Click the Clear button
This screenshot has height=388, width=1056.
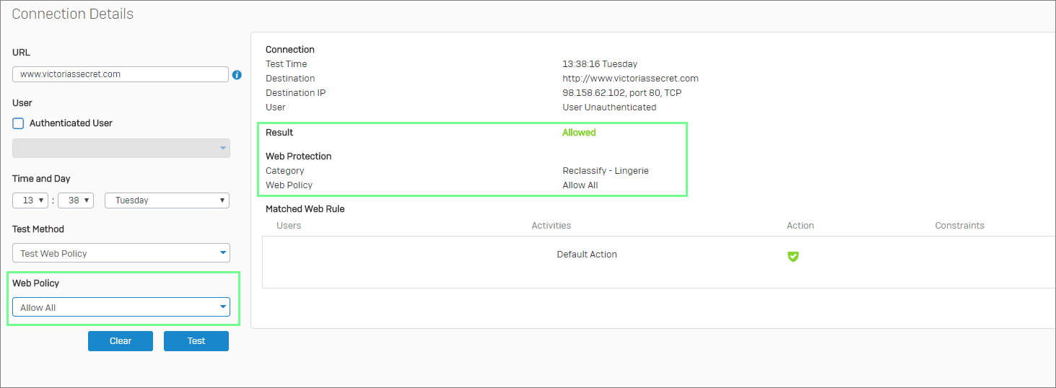(121, 341)
